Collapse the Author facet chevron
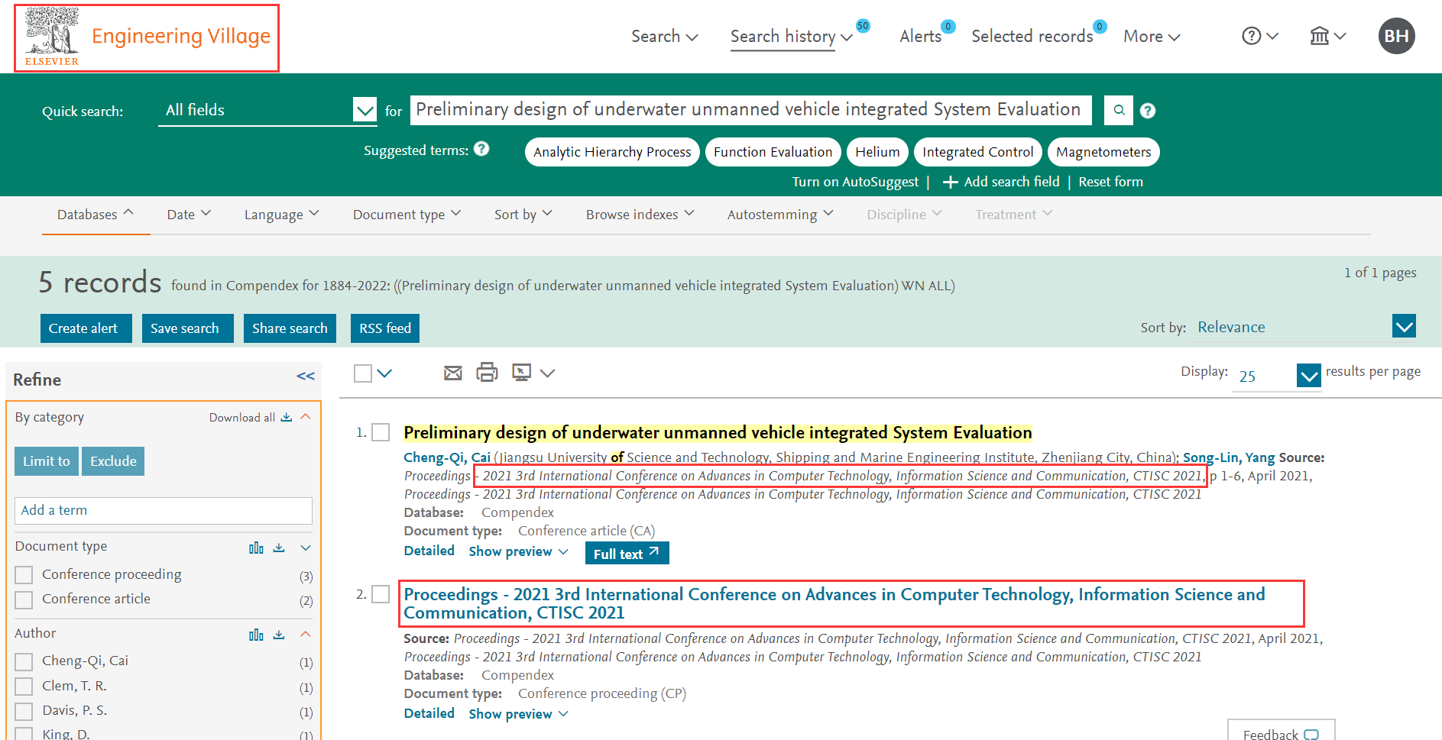The height and width of the screenshot is (740, 1442). coord(306,635)
